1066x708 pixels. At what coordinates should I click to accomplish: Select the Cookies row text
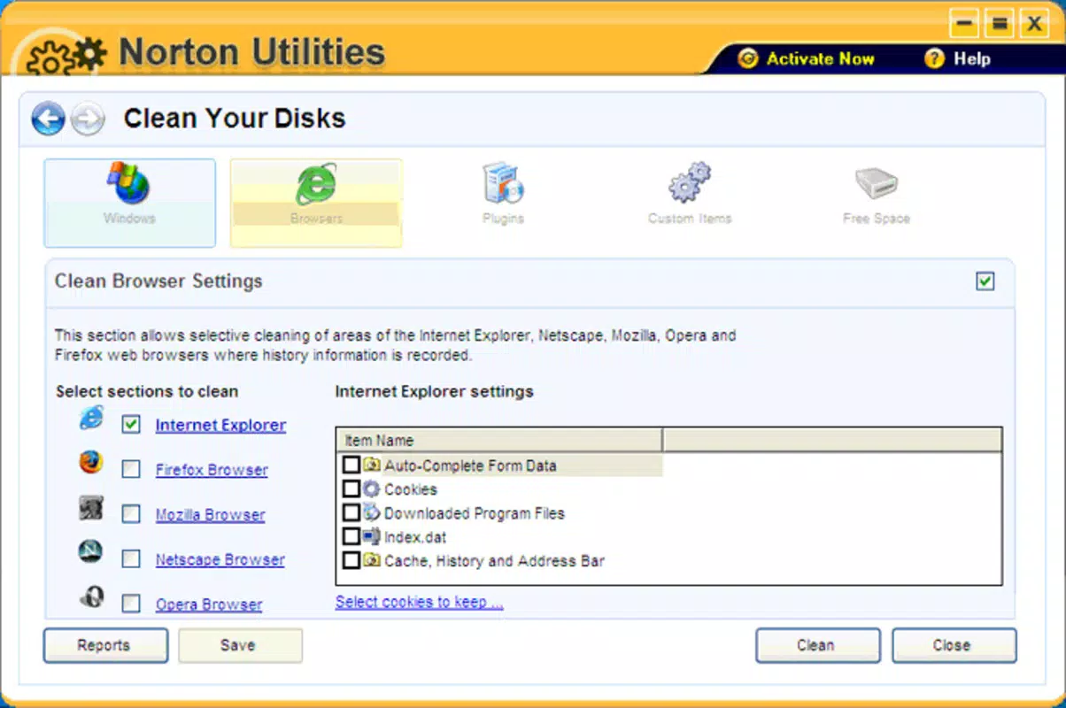[x=411, y=489]
